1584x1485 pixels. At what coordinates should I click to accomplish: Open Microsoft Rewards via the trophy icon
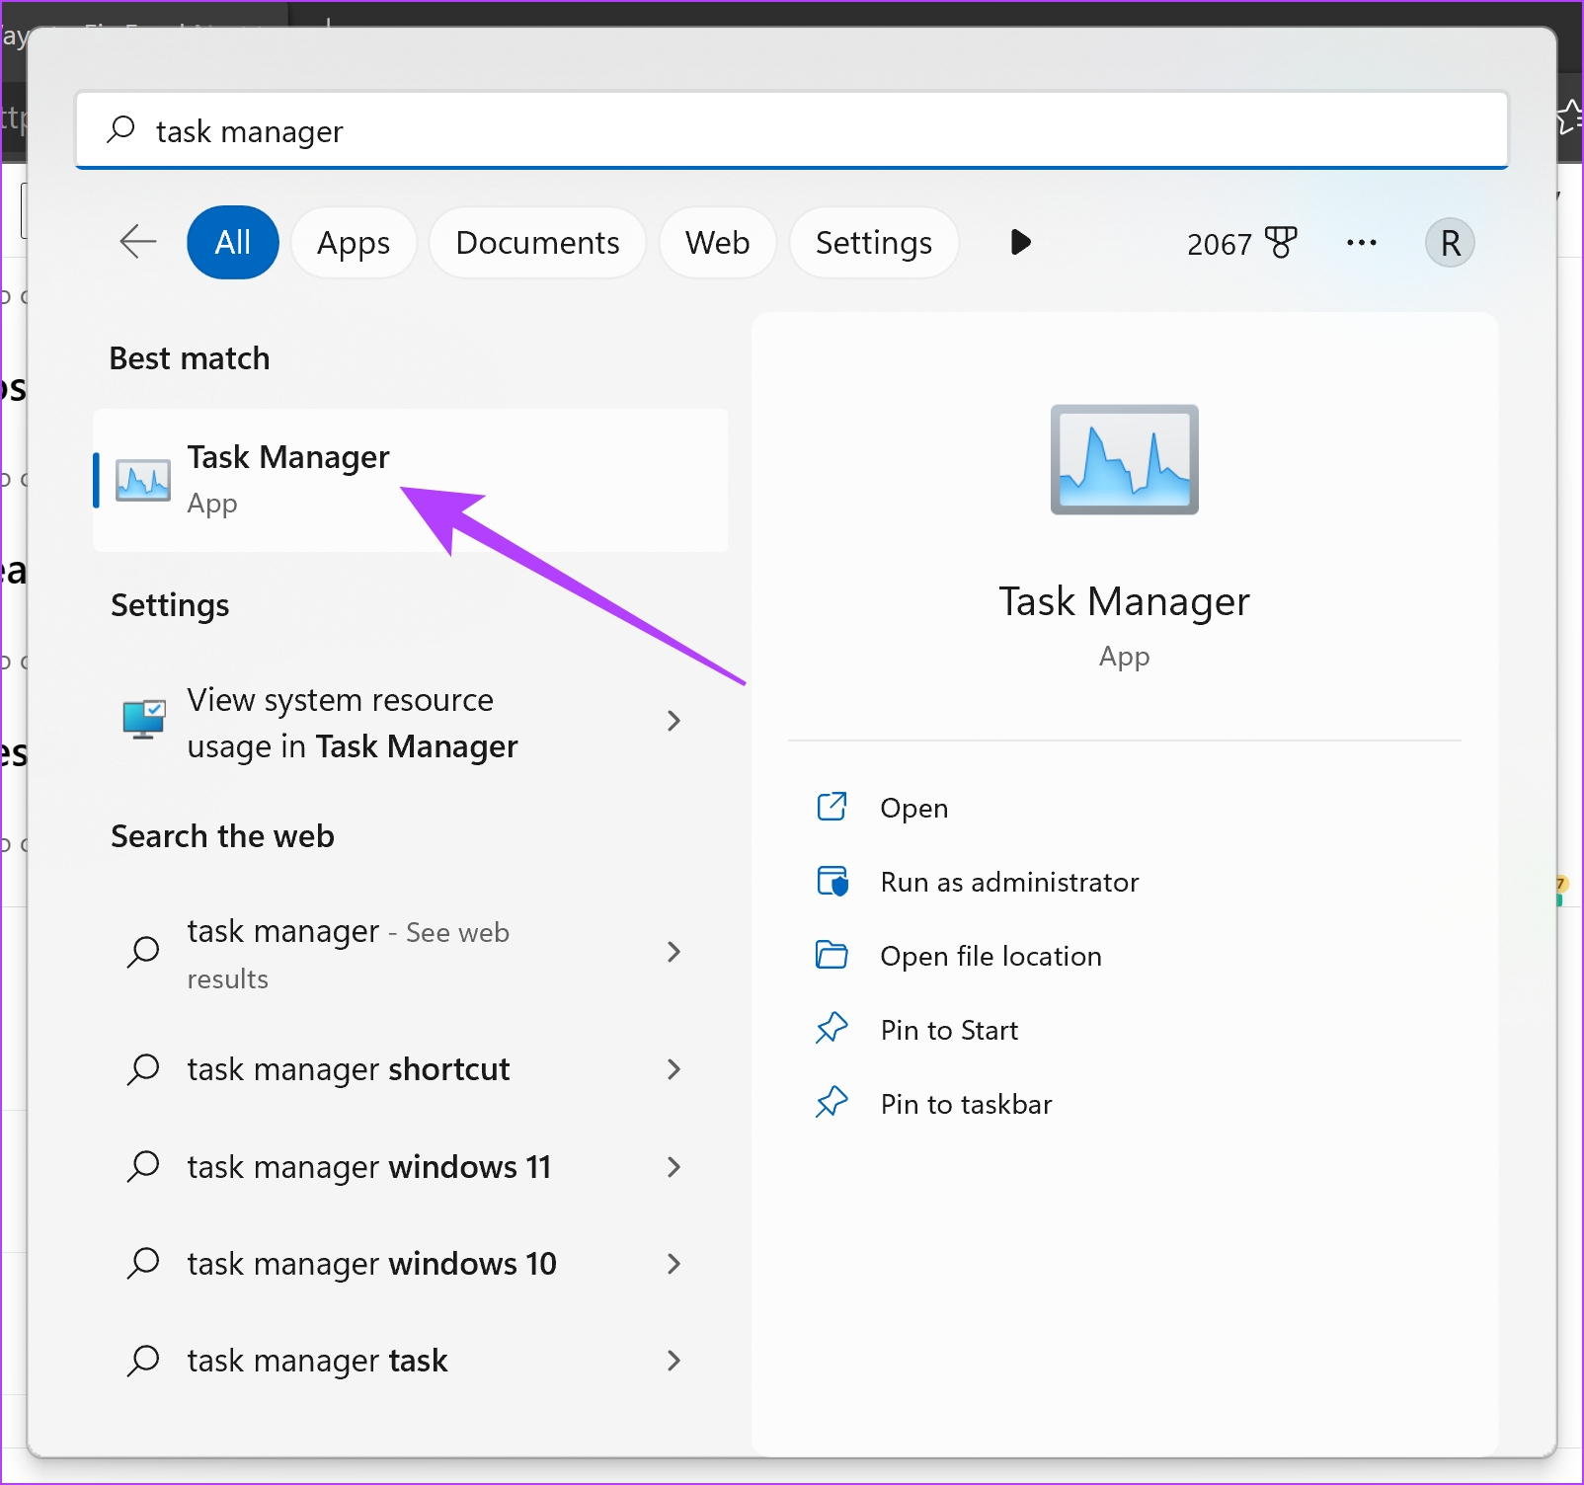1282,242
